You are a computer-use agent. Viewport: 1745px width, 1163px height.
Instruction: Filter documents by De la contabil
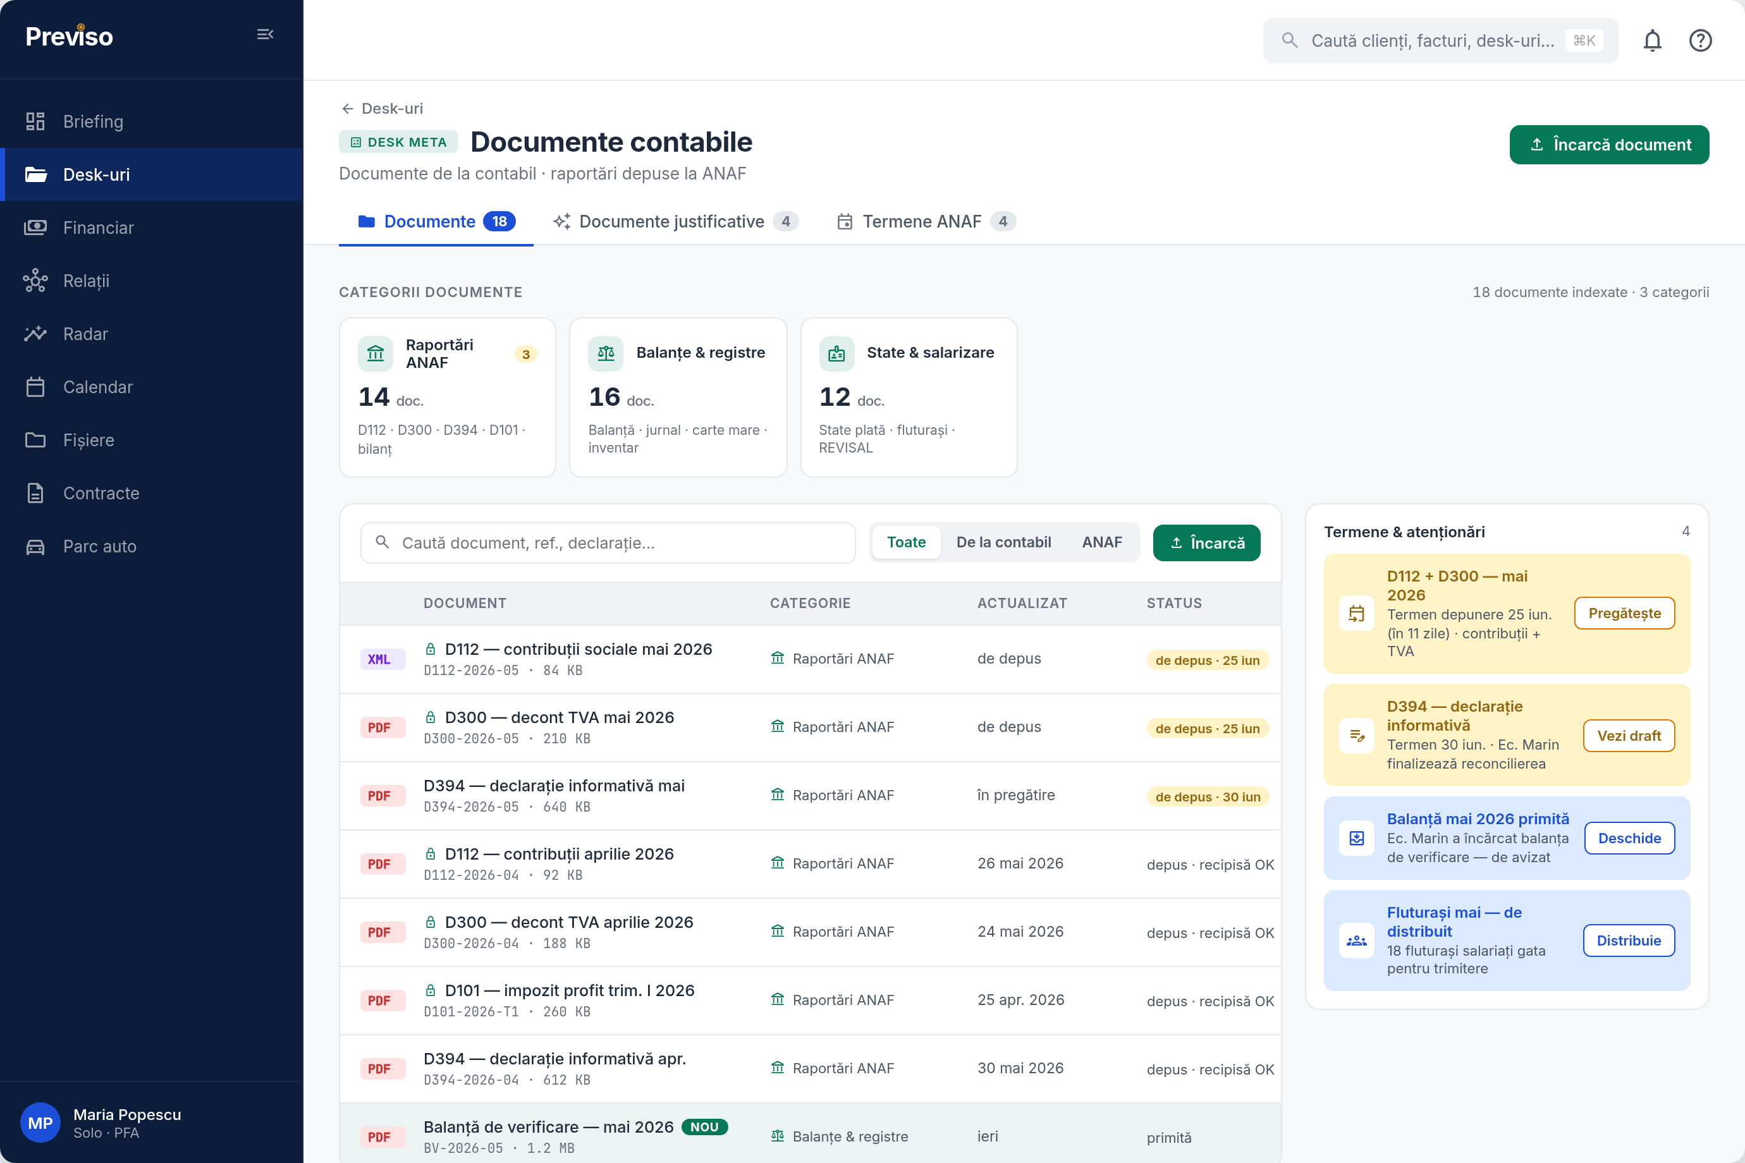[1003, 542]
